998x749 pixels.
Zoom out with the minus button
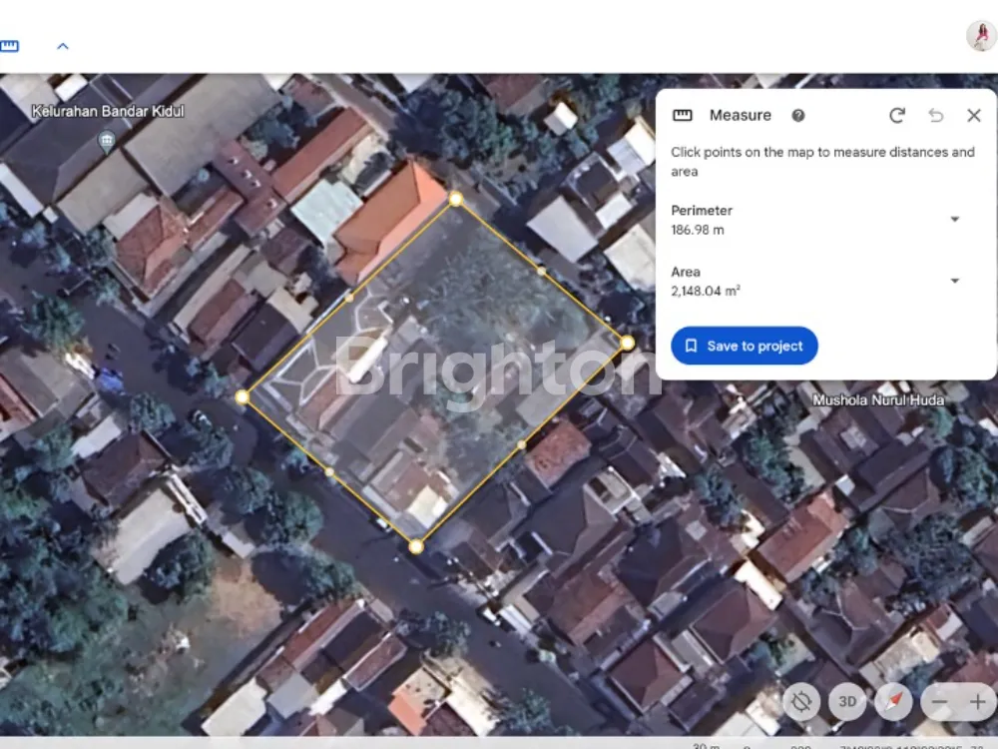(x=939, y=702)
